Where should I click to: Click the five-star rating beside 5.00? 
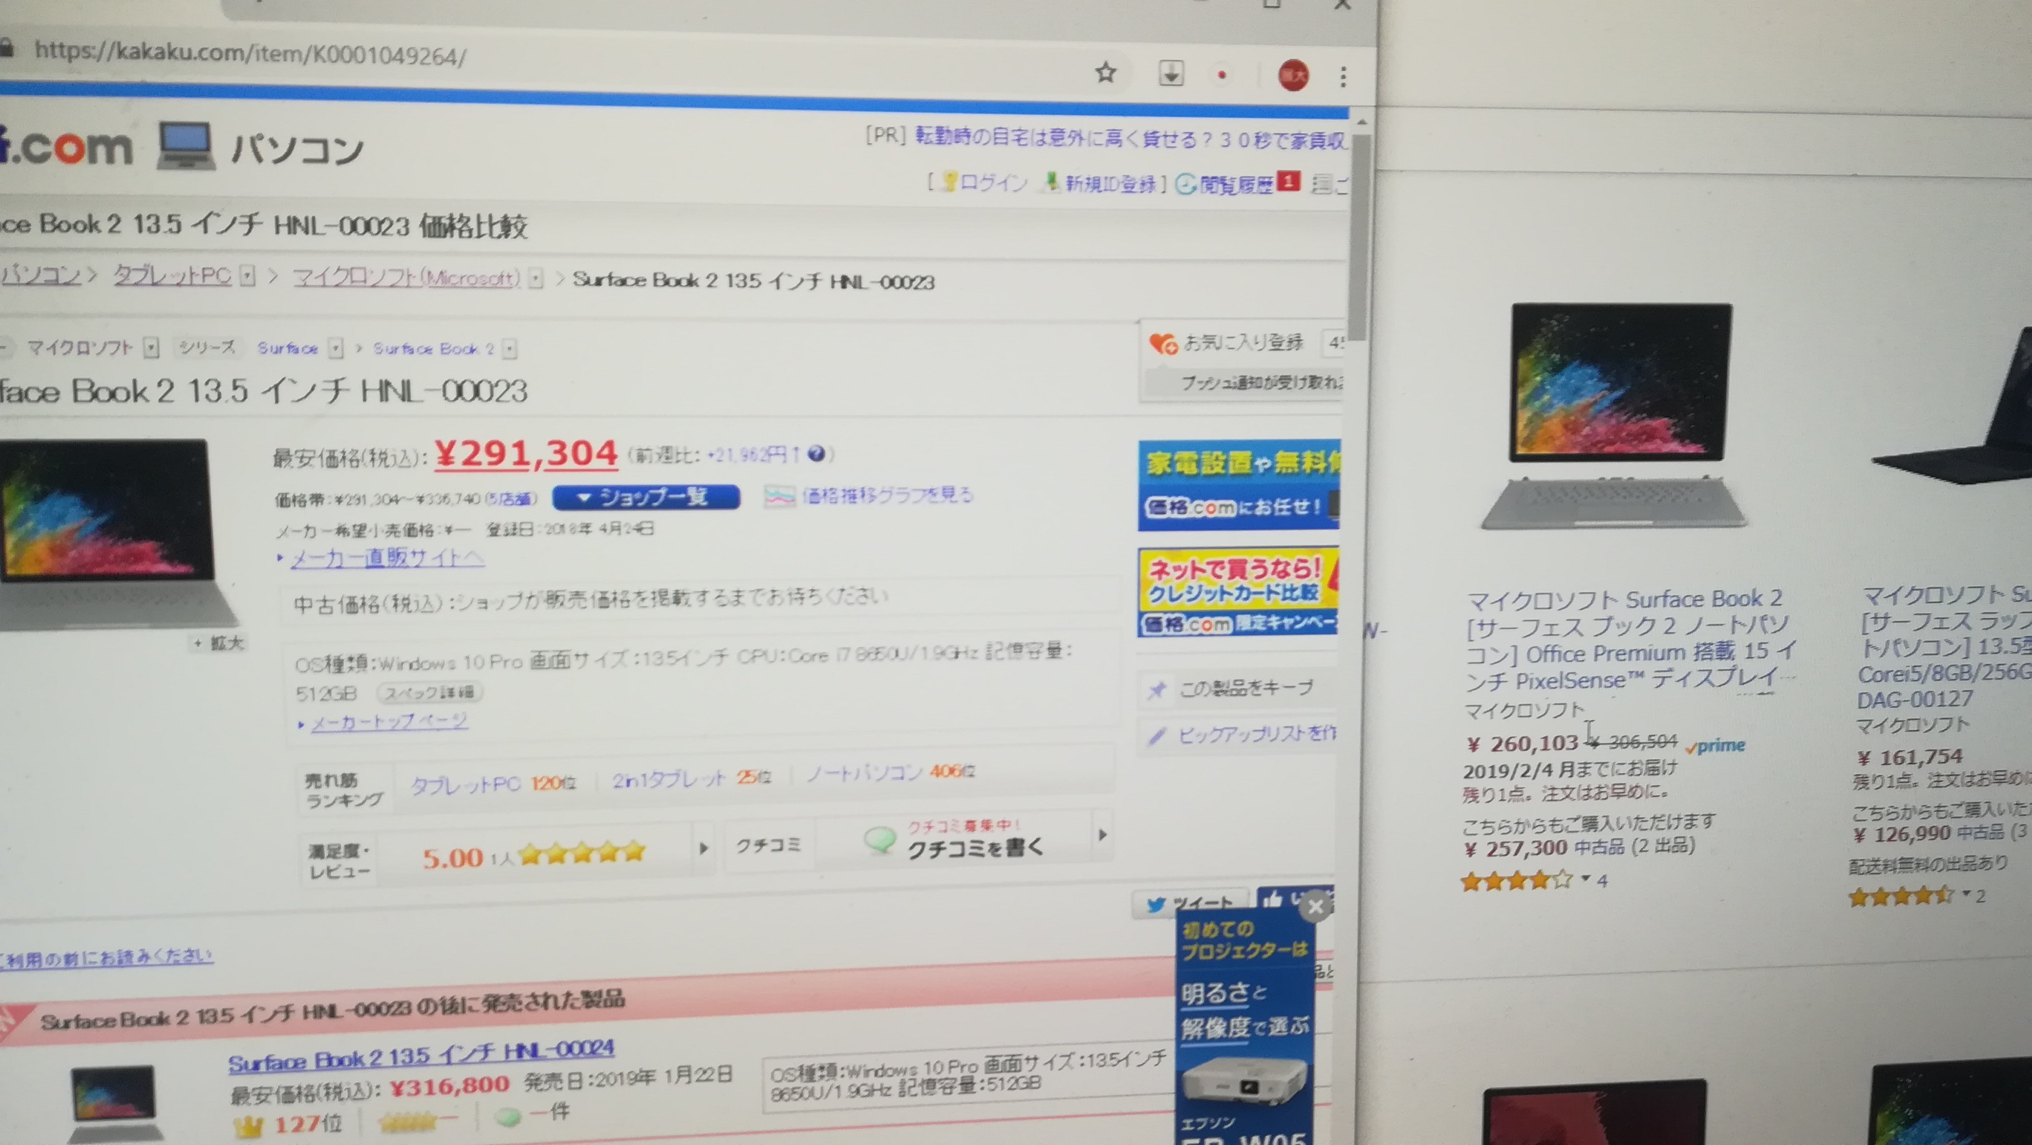582,853
